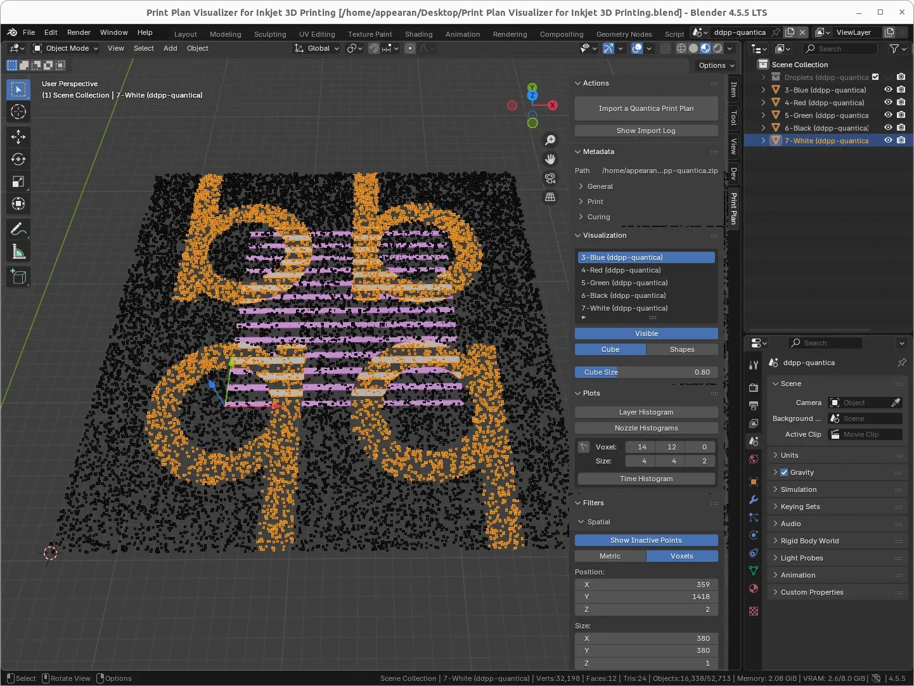This screenshot has width=914, height=686.
Task: Open the Render menu
Action: (79, 32)
